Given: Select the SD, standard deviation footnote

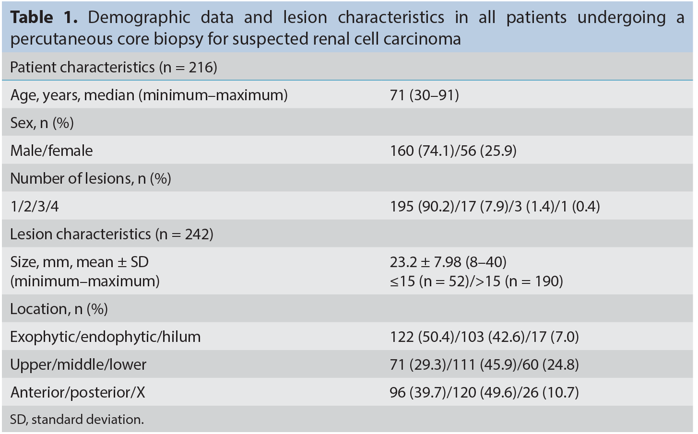Looking at the screenshot, I should [x=77, y=419].
